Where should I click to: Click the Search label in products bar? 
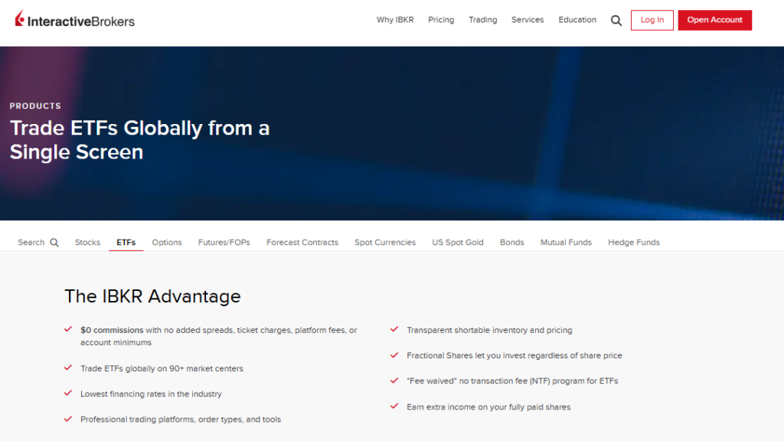[x=31, y=242]
